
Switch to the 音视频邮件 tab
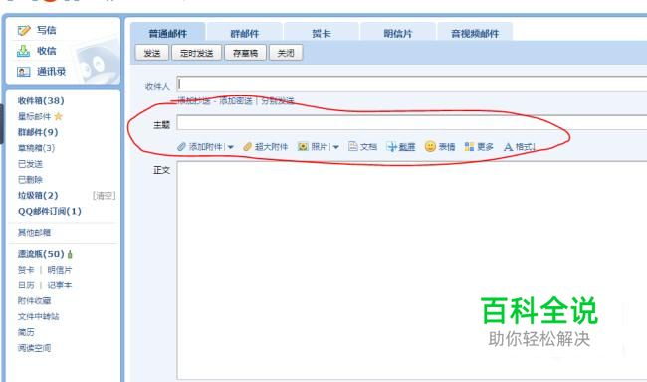tap(475, 33)
